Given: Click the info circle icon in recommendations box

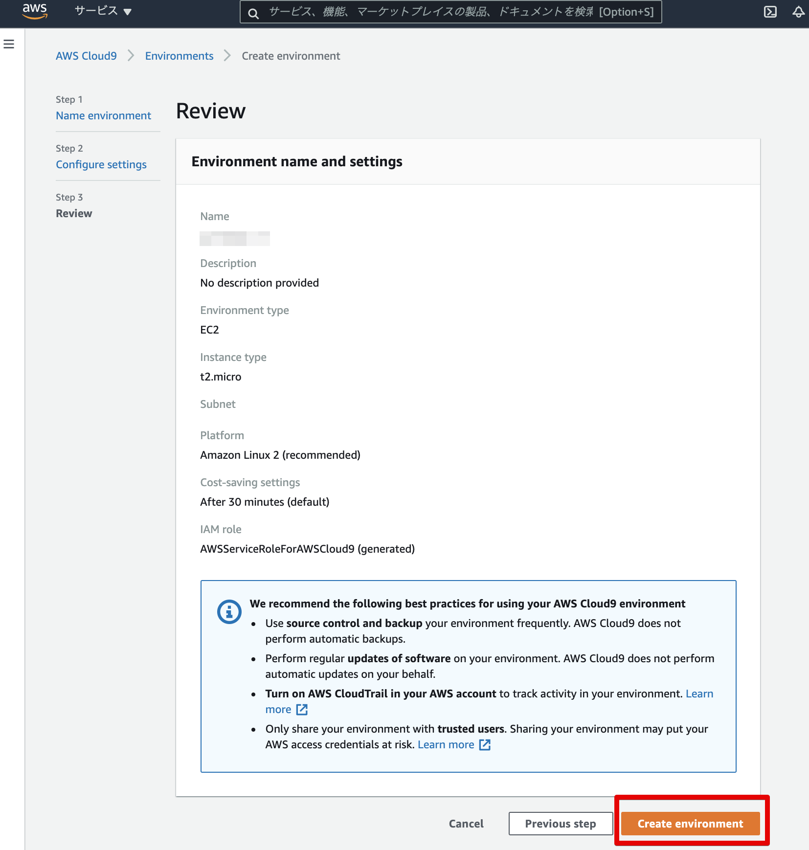Looking at the screenshot, I should [229, 611].
